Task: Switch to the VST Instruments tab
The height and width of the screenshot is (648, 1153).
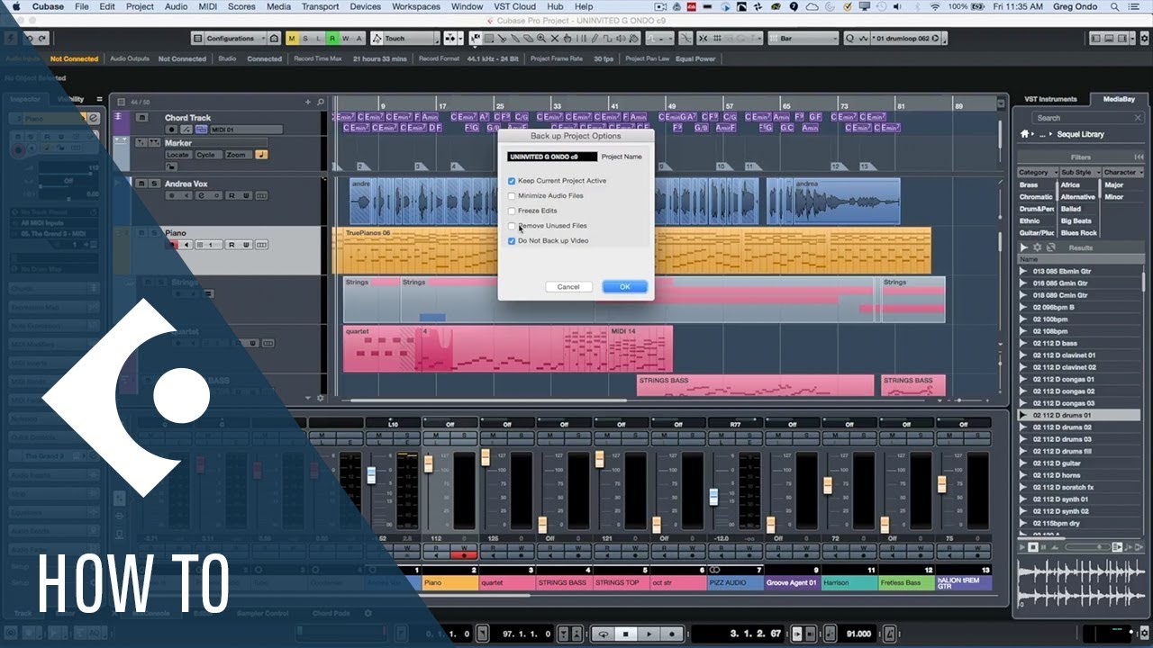Action: click(x=1050, y=99)
